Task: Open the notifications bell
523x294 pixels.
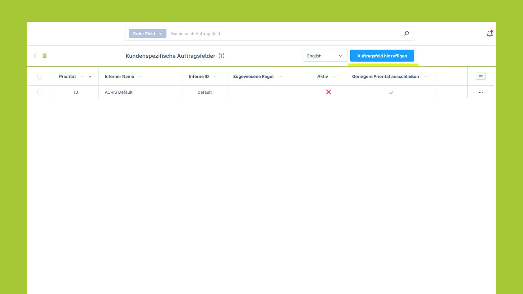Action: pos(489,33)
